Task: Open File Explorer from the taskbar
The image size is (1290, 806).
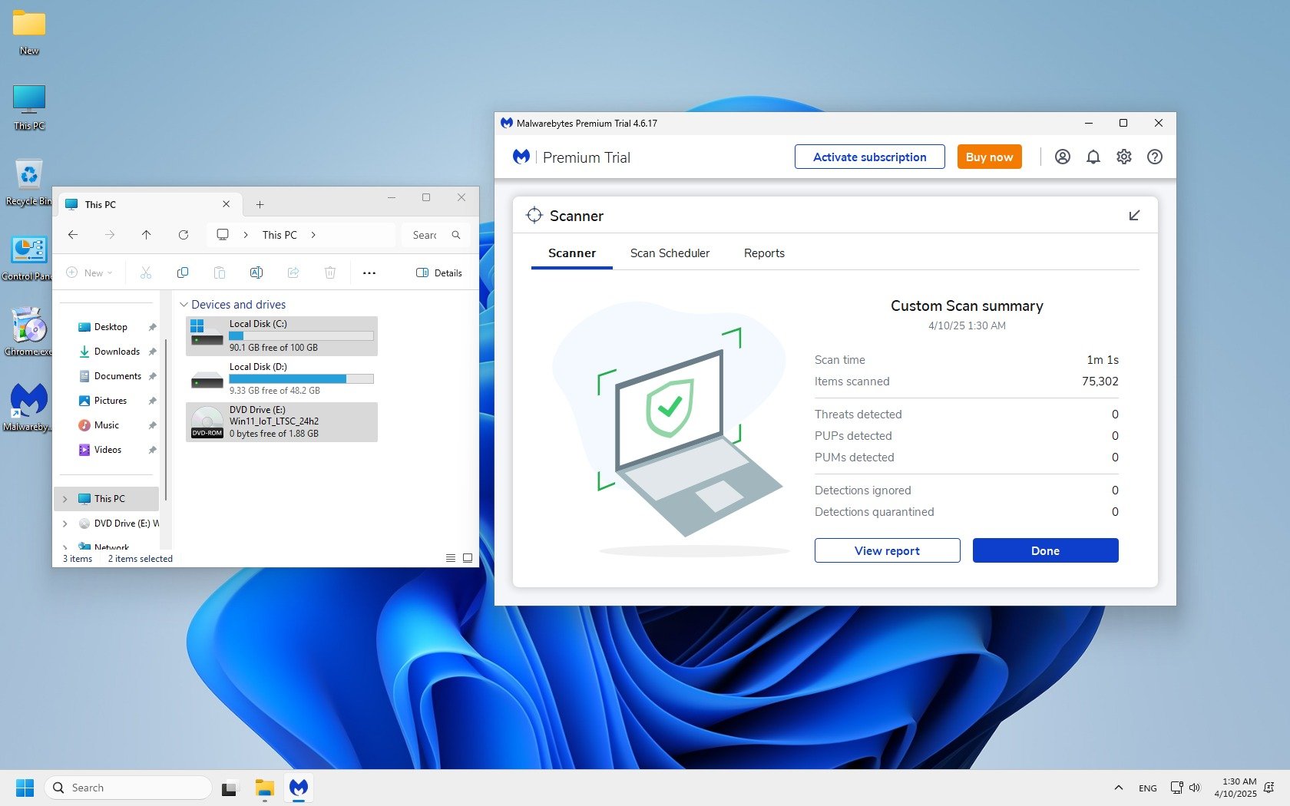Action: pyautogui.click(x=265, y=788)
